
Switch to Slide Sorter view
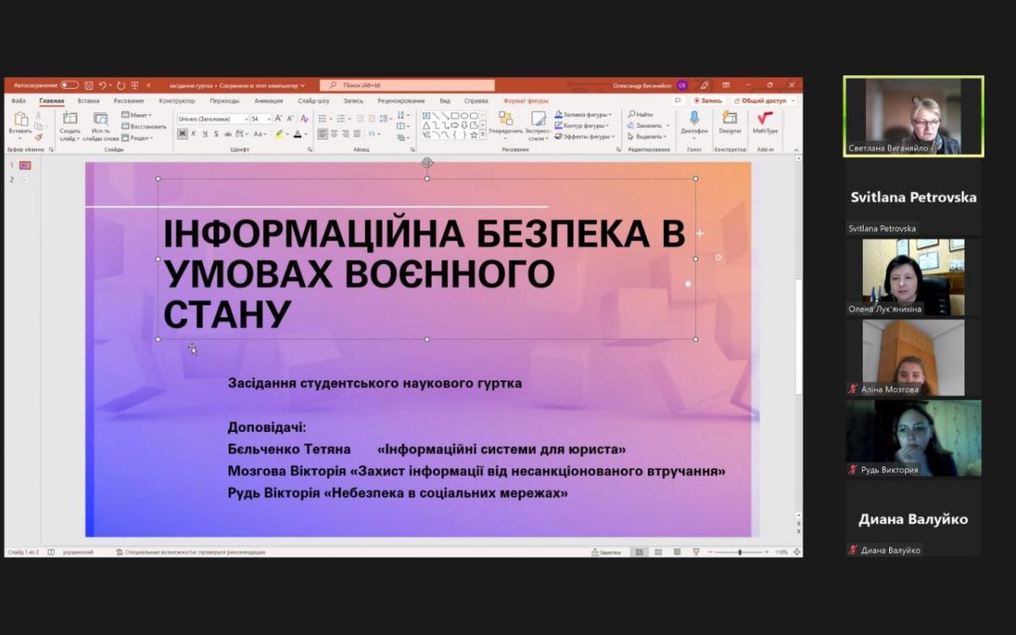[658, 552]
